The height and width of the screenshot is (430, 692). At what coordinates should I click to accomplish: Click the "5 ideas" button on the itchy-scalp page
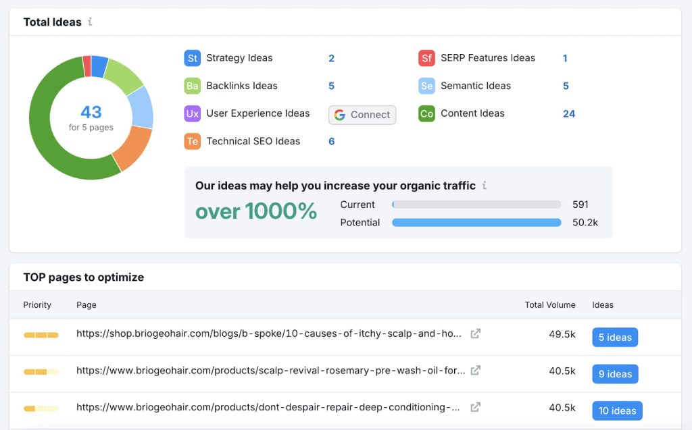click(x=615, y=337)
